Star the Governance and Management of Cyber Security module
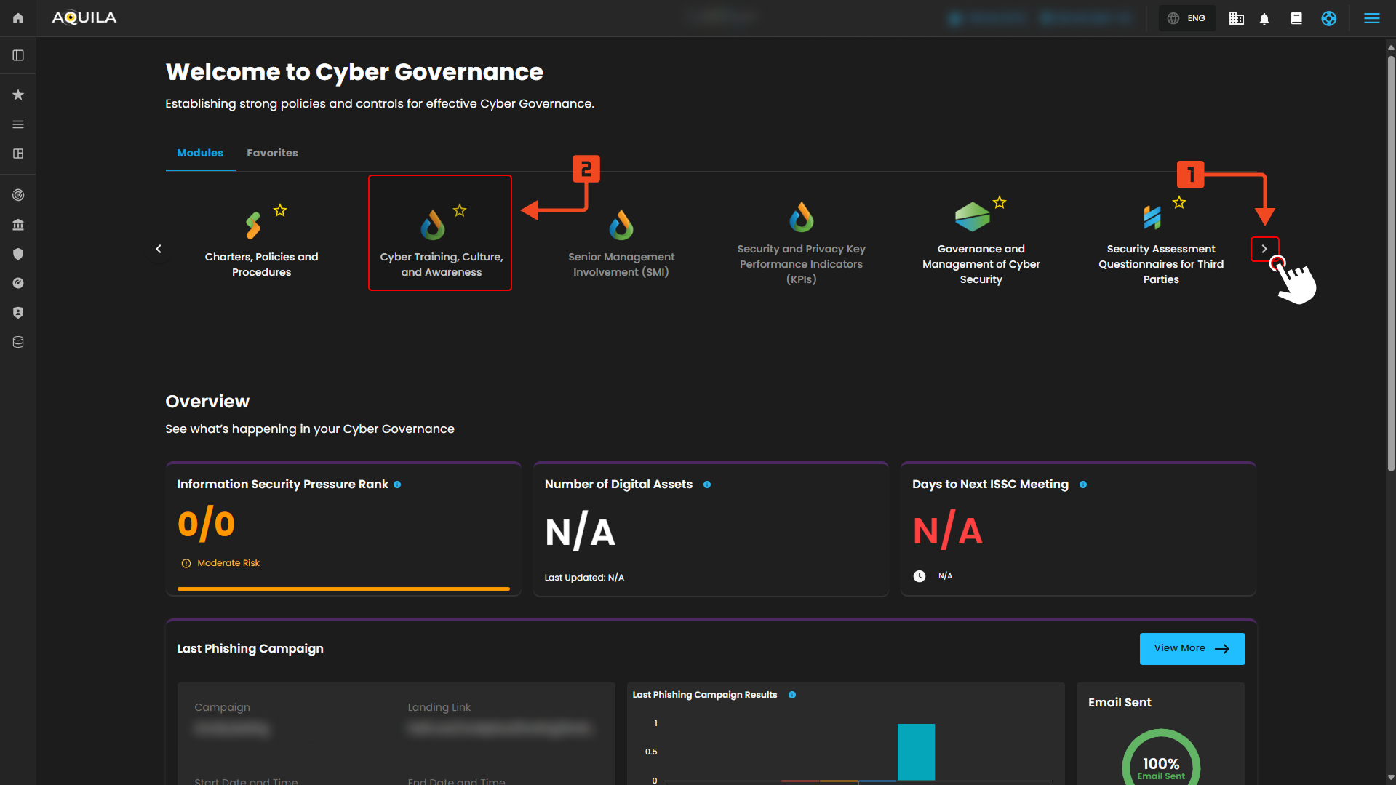Viewport: 1396px width, 785px height. point(1000,203)
